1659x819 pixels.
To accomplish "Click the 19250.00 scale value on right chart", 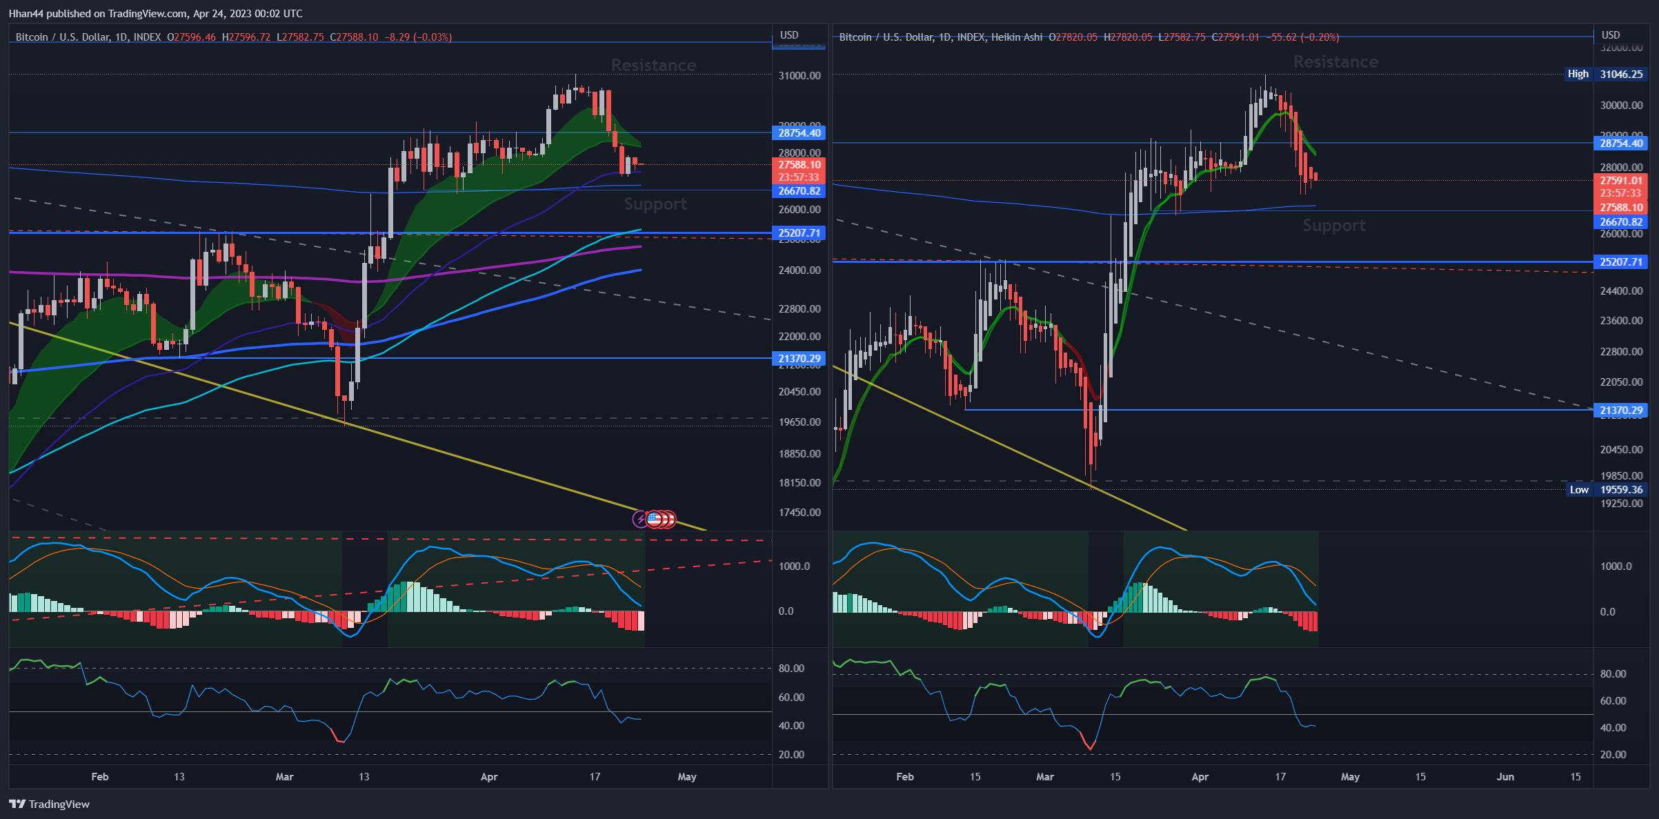I will point(1621,504).
